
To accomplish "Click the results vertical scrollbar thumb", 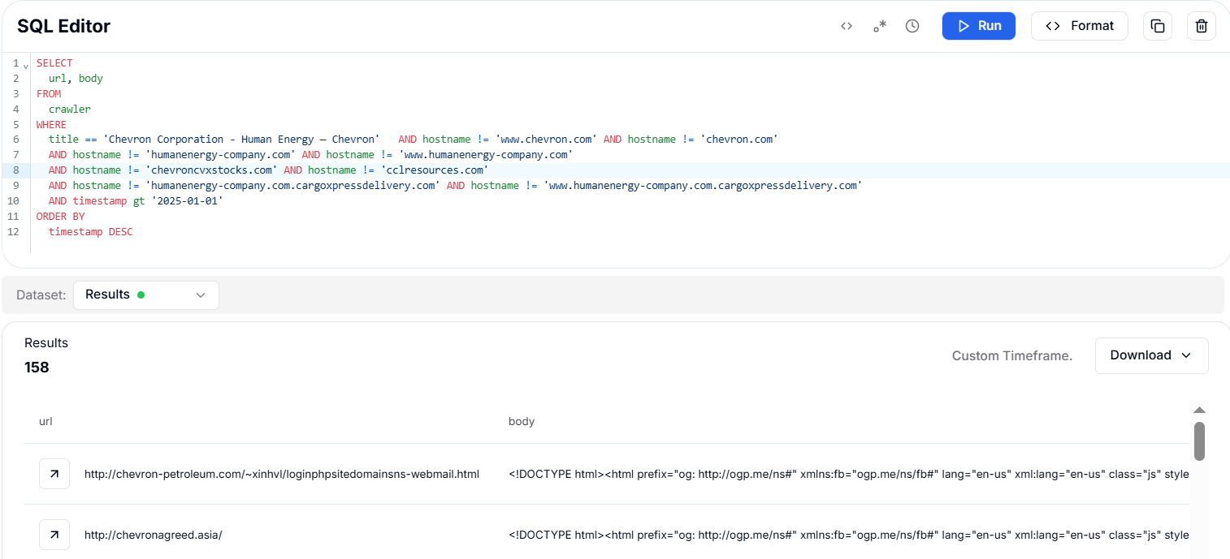I will tap(1199, 441).
